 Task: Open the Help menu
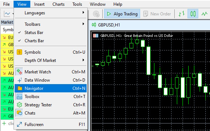coord(118,4)
